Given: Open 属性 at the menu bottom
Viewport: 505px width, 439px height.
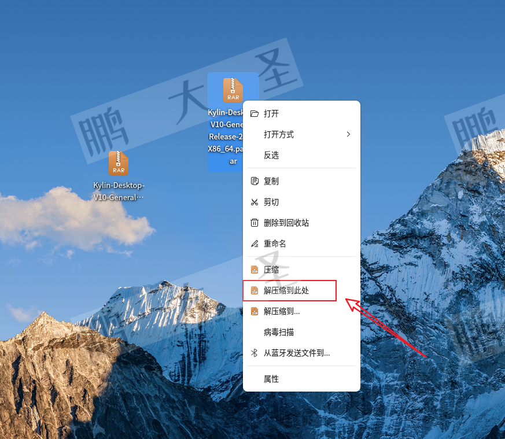Looking at the screenshot, I should [x=301, y=379].
